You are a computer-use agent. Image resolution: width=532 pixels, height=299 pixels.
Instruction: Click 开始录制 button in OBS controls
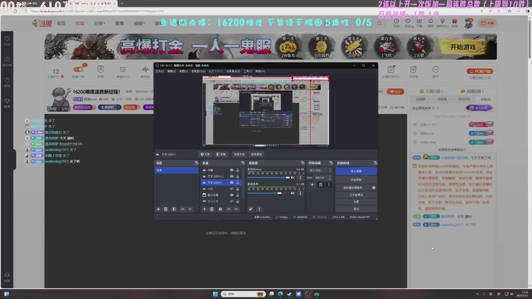(356, 179)
